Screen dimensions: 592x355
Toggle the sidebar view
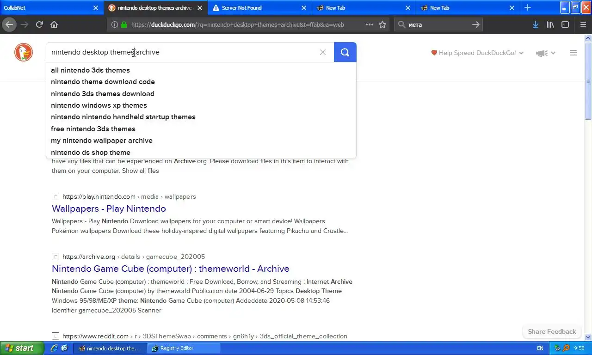click(x=565, y=24)
